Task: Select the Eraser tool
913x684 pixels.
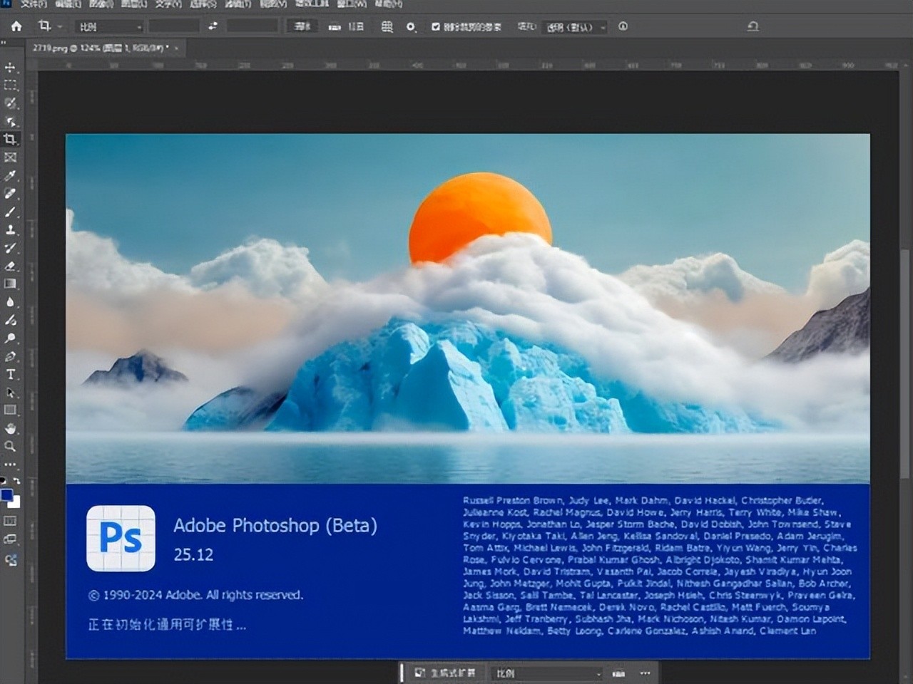Action: 10,266
